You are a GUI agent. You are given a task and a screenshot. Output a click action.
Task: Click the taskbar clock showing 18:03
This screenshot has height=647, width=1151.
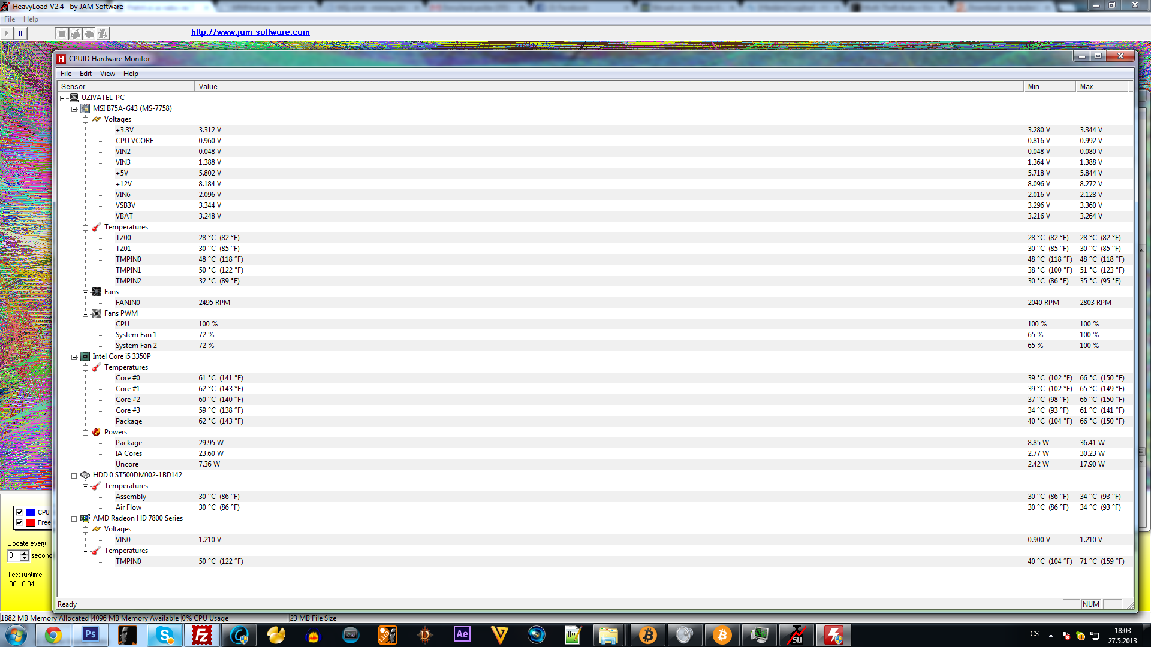point(1122,636)
